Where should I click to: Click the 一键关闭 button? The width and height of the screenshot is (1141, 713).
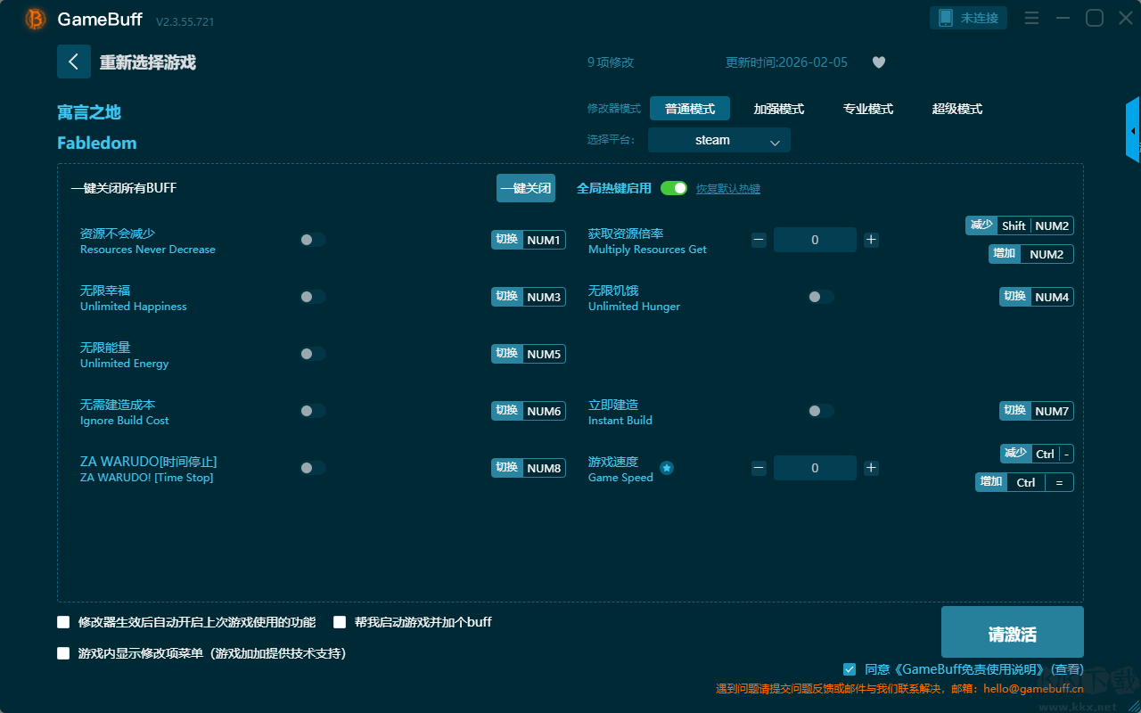526,188
